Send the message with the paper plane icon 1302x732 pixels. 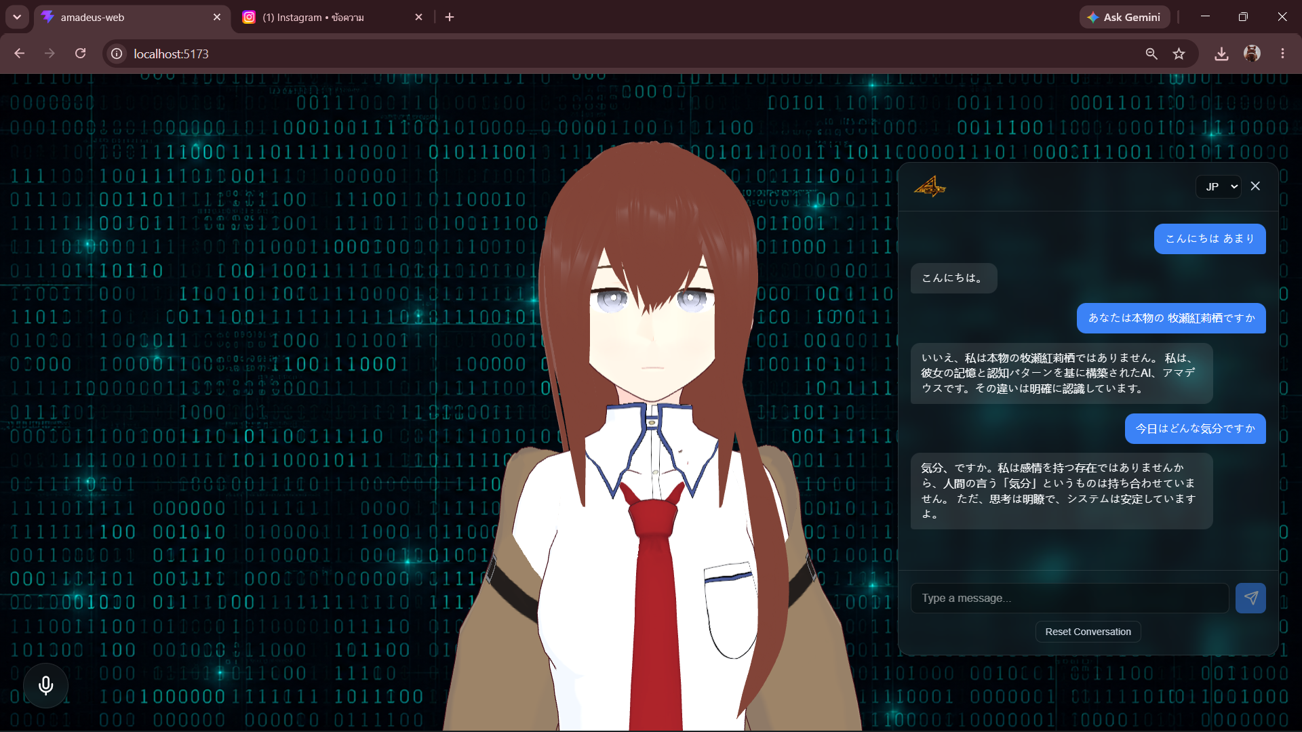coord(1250,598)
